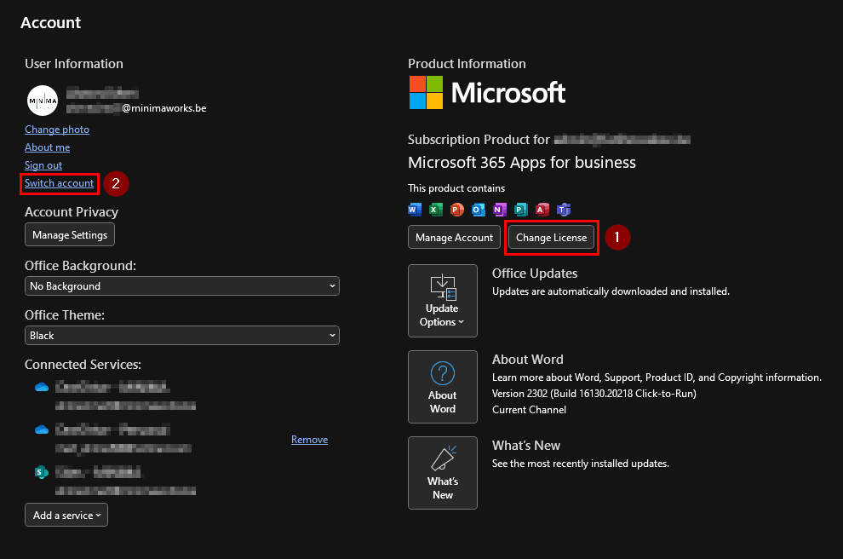Remove the connected OneDrive service
Screen dimensions: 843x559
pos(310,440)
